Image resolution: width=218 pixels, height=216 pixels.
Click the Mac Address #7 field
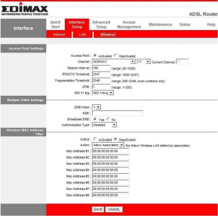pyautogui.click(x=111, y=189)
